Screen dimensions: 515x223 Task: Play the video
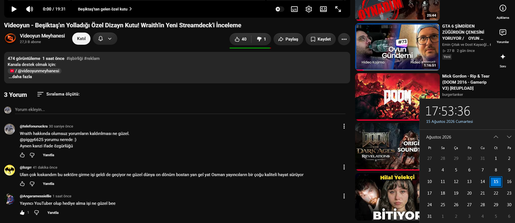tap(14, 9)
